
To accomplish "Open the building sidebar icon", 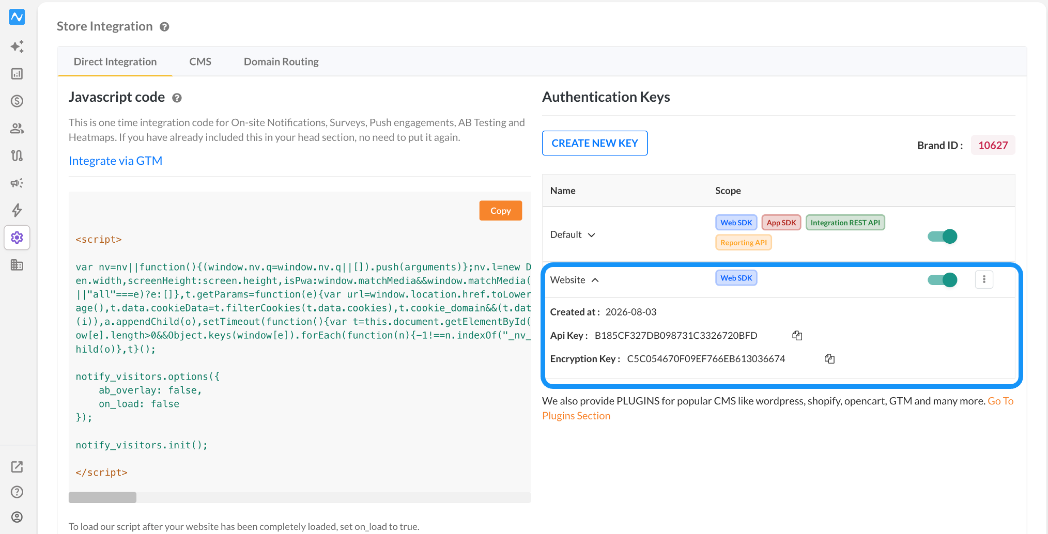I will (17, 265).
